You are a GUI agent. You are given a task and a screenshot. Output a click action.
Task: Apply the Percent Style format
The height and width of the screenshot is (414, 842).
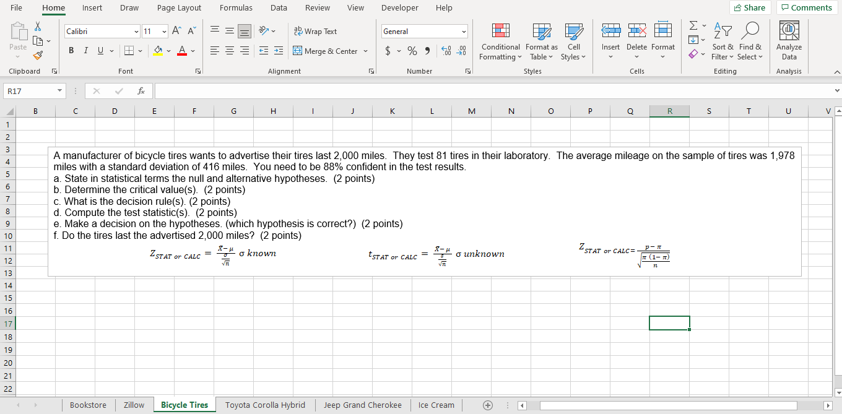[412, 51]
